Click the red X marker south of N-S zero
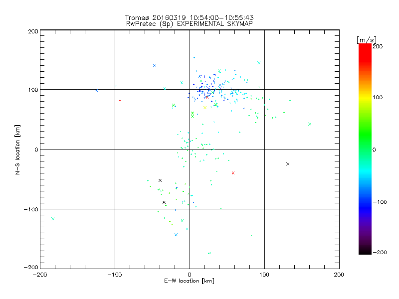 point(233,173)
